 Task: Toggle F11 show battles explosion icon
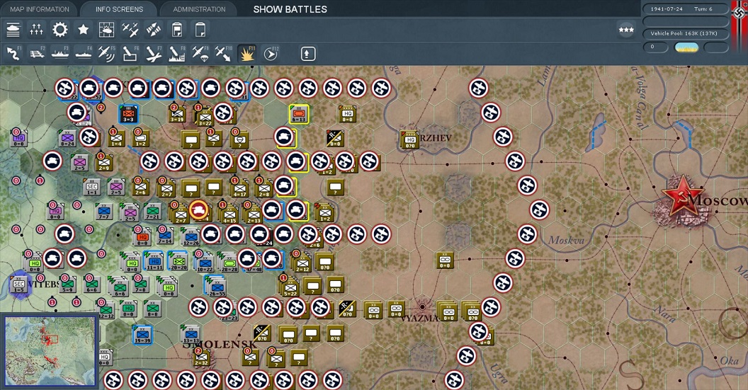point(246,54)
